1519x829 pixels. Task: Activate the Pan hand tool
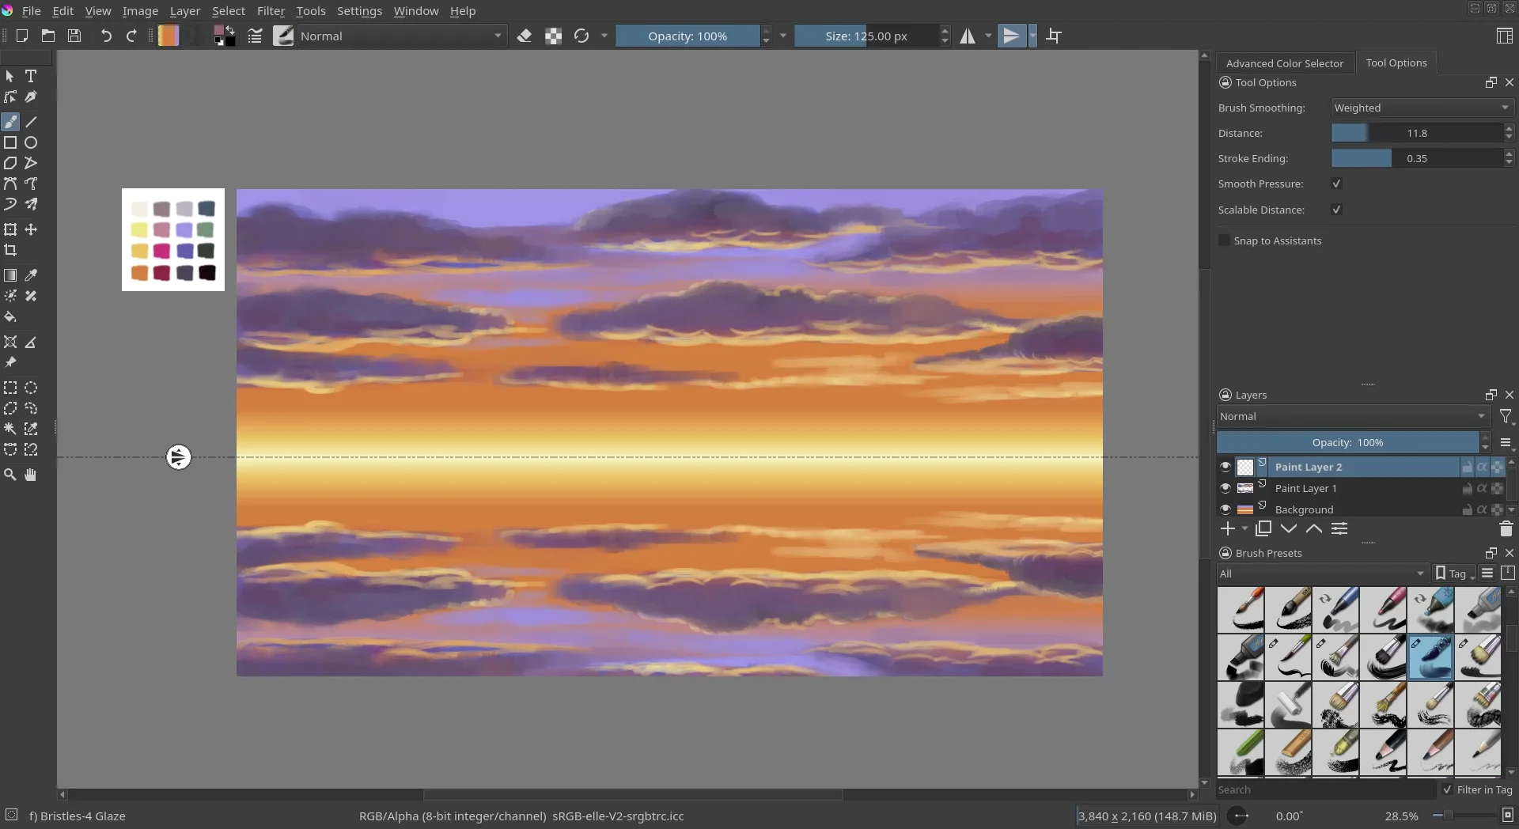click(x=31, y=475)
